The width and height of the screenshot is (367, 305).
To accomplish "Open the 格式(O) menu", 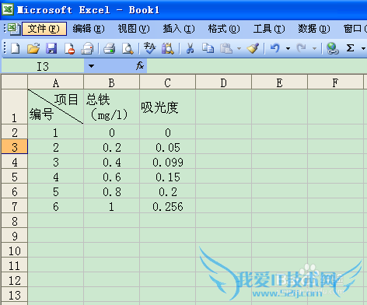I will 224,29.
